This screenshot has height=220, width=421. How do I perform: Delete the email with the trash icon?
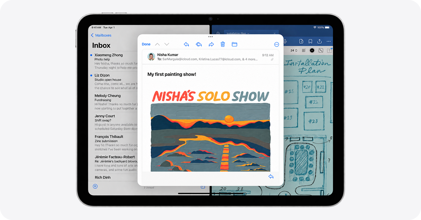click(223, 44)
